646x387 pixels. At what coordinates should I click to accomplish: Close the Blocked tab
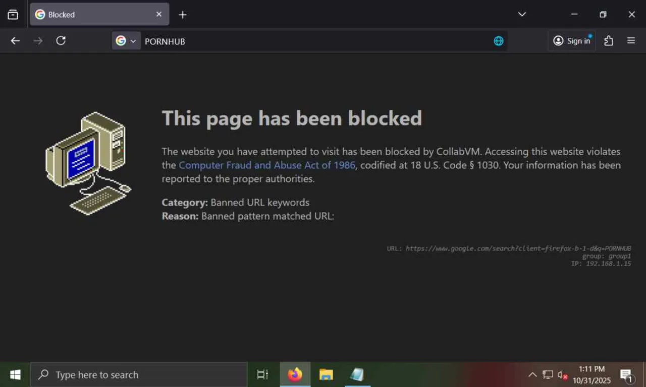[x=159, y=15]
